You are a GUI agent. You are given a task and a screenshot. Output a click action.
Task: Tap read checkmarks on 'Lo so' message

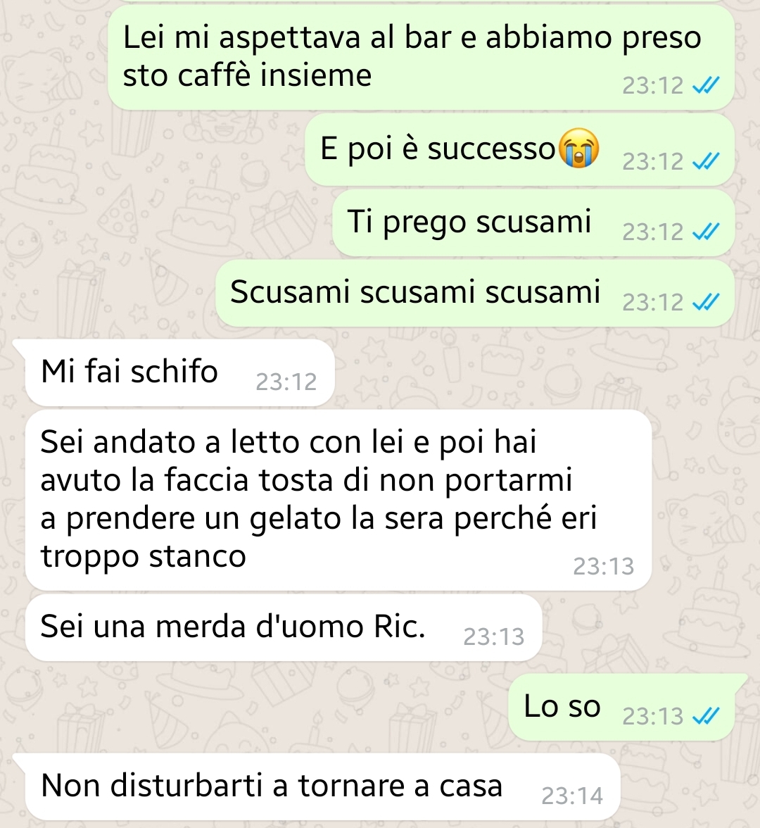(x=706, y=717)
